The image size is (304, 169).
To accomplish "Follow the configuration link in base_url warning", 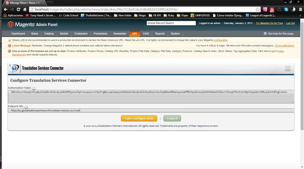I will pyautogui.click(x=220, y=40).
